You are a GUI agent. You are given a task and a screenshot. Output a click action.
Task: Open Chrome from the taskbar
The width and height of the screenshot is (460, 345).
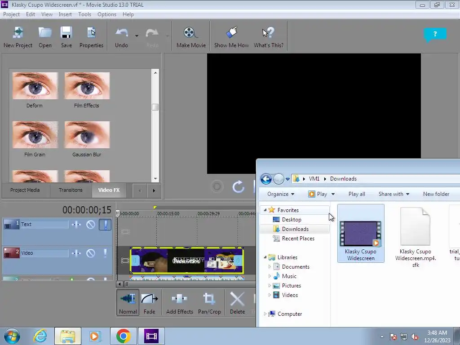coord(123,336)
